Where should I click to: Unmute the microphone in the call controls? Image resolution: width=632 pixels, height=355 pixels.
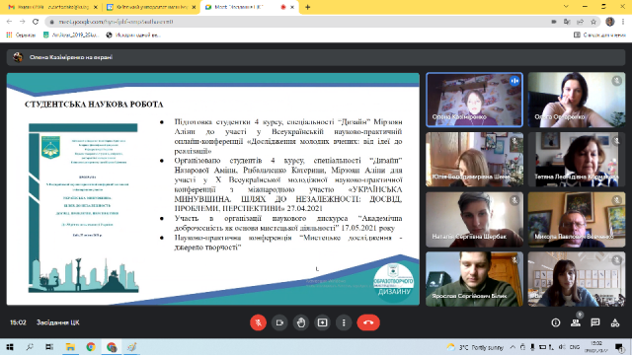coord(258,322)
